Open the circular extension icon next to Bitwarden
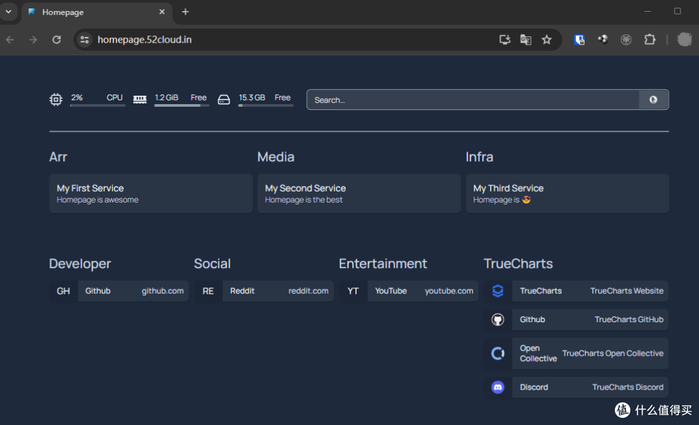The image size is (699, 425). pos(603,39)
